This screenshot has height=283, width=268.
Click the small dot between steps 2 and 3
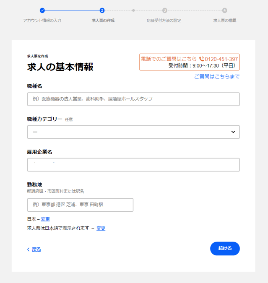133,10
